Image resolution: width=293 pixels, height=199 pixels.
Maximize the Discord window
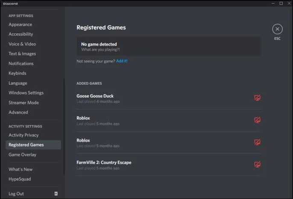pyautogui.click(x=281, y=3)
